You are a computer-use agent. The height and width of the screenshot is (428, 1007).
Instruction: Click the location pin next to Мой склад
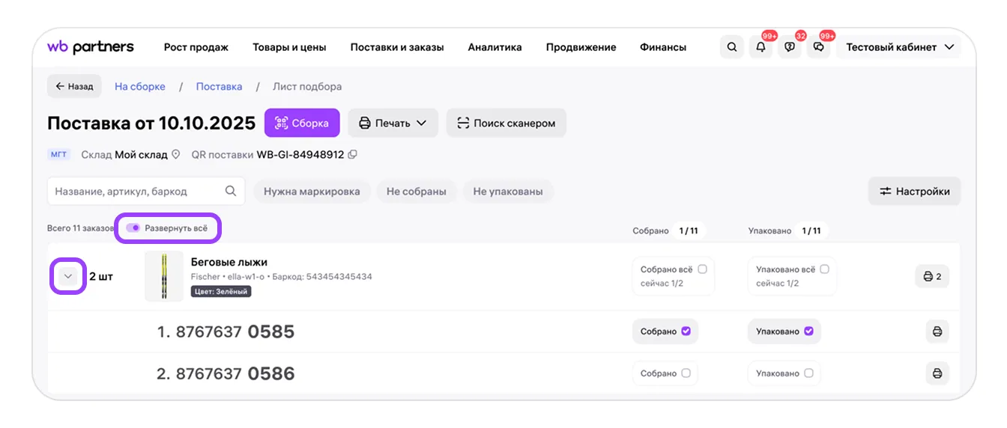click(176, 155)
